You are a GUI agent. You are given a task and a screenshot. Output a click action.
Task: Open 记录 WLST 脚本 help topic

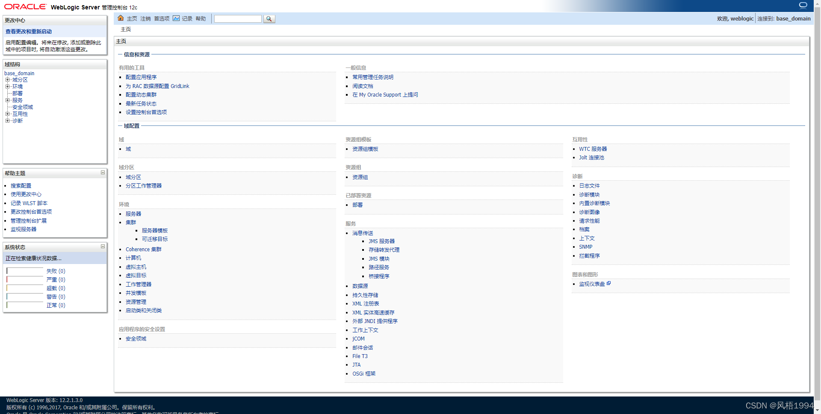29,203
